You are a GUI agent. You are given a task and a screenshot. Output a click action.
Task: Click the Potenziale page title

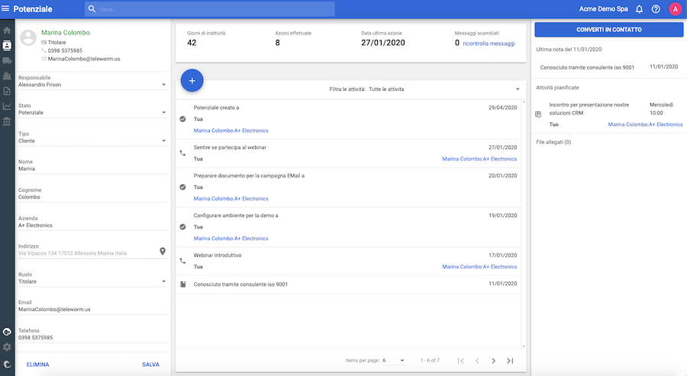pyautogui.click(x=33, y=8)
